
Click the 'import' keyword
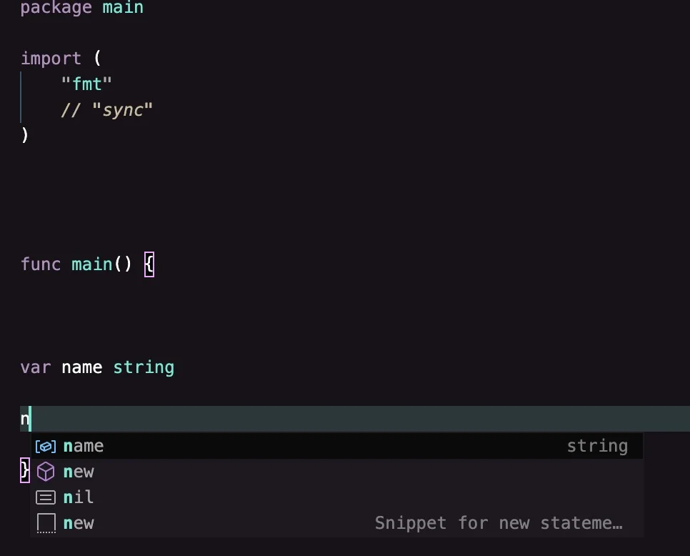coord(51,59)
